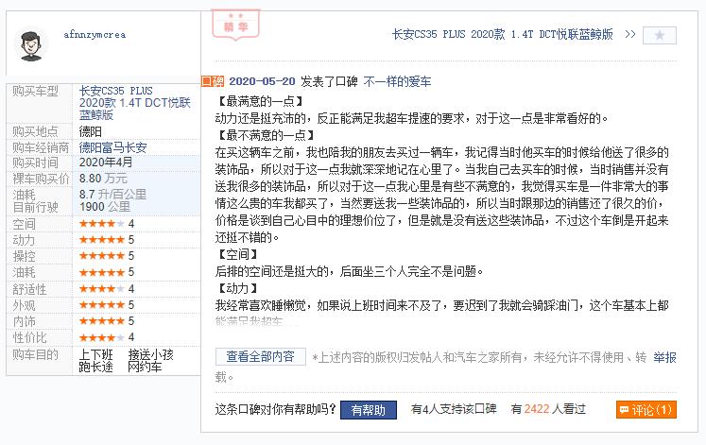This screenshot has width=706, height=445.
Task: Click the 购买车型 label
Action: click(36, 92)
